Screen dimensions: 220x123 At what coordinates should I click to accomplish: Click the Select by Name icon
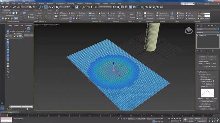click(x=34, y=7)
